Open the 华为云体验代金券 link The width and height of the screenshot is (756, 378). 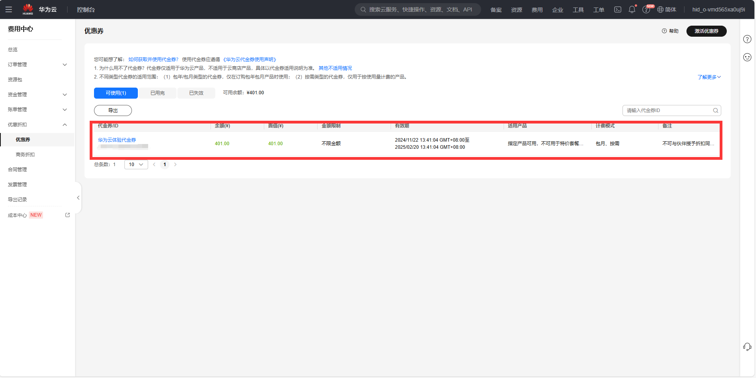click(117, 140)
